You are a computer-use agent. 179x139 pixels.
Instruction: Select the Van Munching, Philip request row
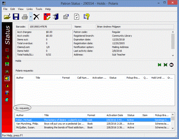click(x=93, y=124)
